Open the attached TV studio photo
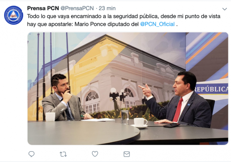The height and width of the screenshot is (162, 231). pos(128,89)
